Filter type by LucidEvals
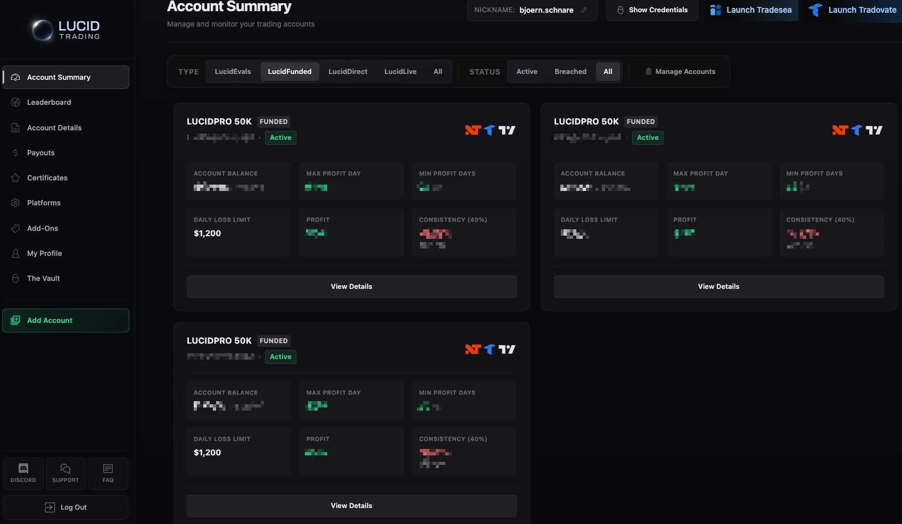Image resolution: width=902 pixels, height=524 pixels. [233, 71]
